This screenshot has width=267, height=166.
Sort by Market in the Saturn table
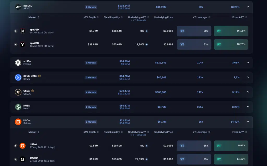[x=39, y=132]
